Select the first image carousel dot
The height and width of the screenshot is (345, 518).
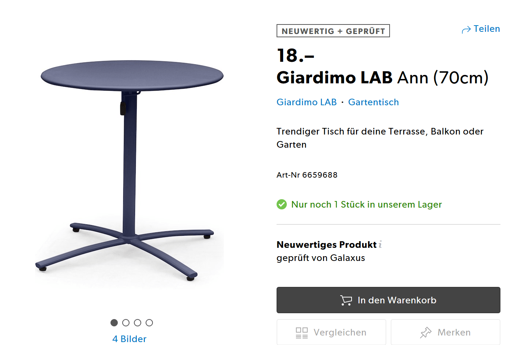(x=114, y=323)
